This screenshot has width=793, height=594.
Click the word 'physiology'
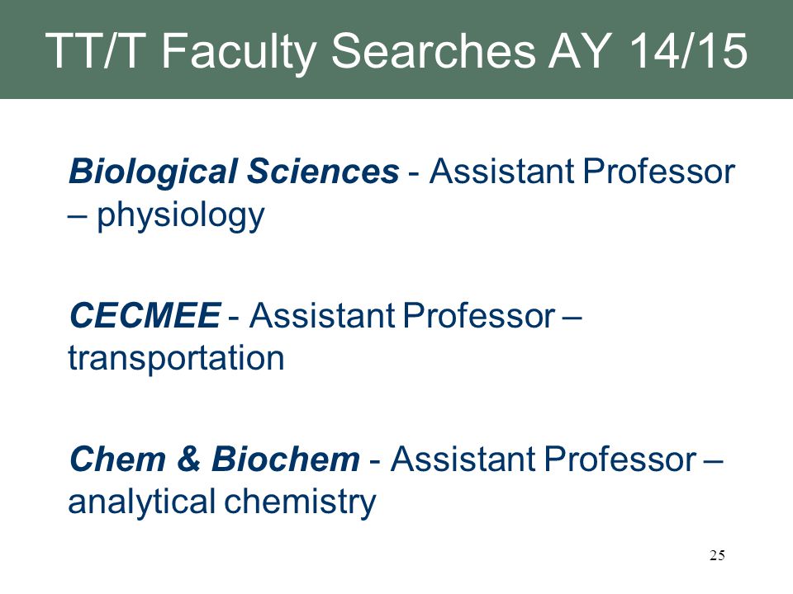(181, 215)
